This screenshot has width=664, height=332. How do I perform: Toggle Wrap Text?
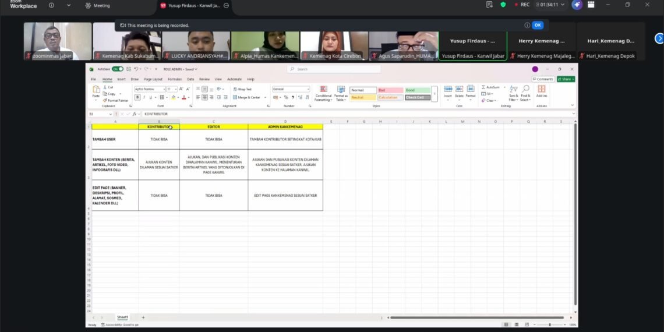[242, 89]
